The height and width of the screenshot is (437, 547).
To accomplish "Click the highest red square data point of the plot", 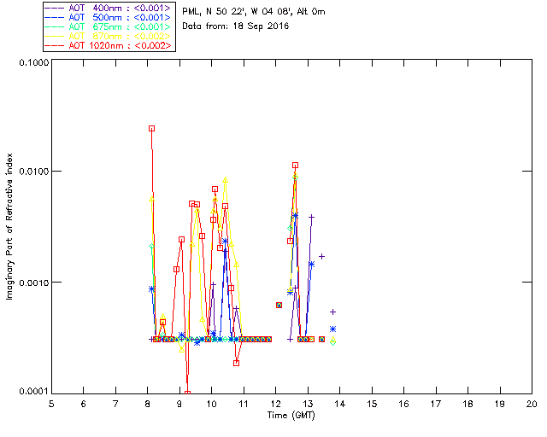I will click(x=152, y=129).
